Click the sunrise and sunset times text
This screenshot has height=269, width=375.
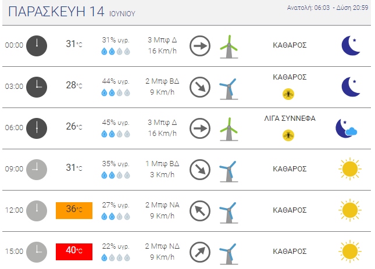click(x=328, y=8)
